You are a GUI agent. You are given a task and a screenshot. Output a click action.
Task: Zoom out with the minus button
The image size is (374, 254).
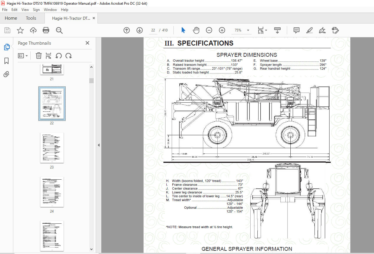coord(209,30)
